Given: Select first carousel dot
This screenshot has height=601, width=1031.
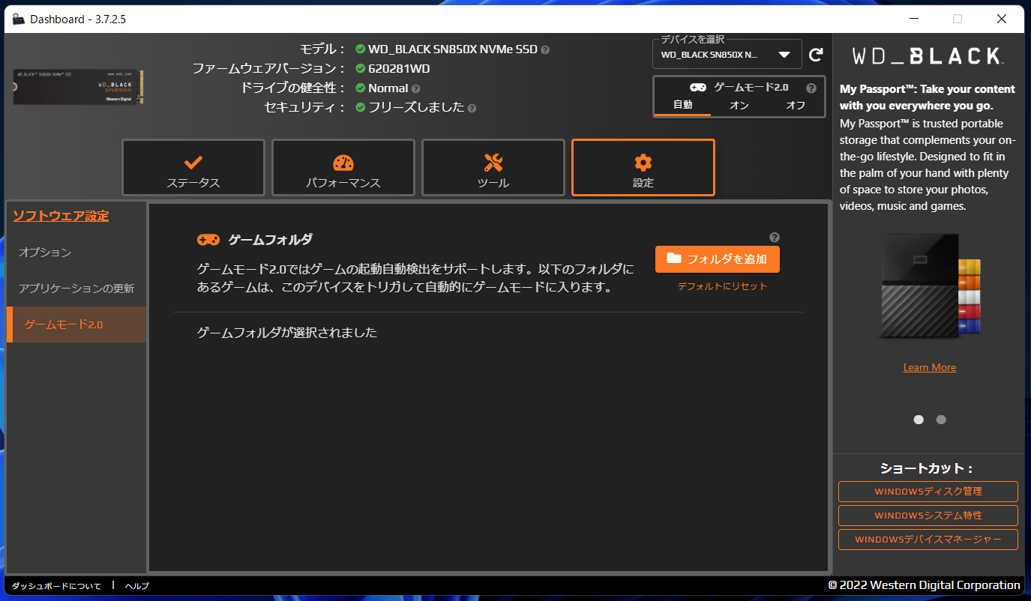Looking at the screenshot, I should pos(919,420).
